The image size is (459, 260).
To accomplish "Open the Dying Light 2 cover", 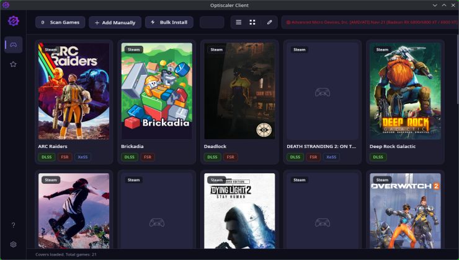I will (x=239, y=211).
